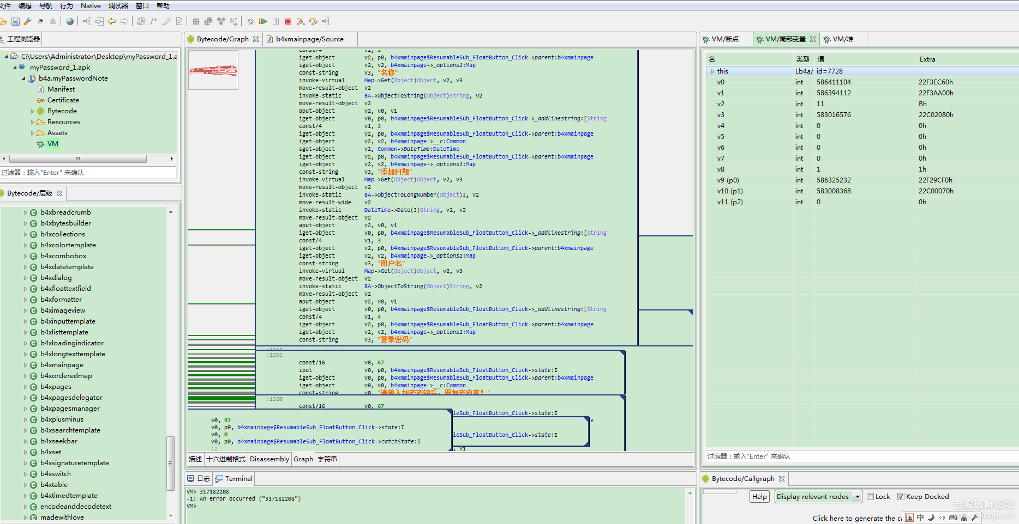Click the step into debugger icon
The height and width of the screenshot is (524, 1019).
tap(301, 21)
